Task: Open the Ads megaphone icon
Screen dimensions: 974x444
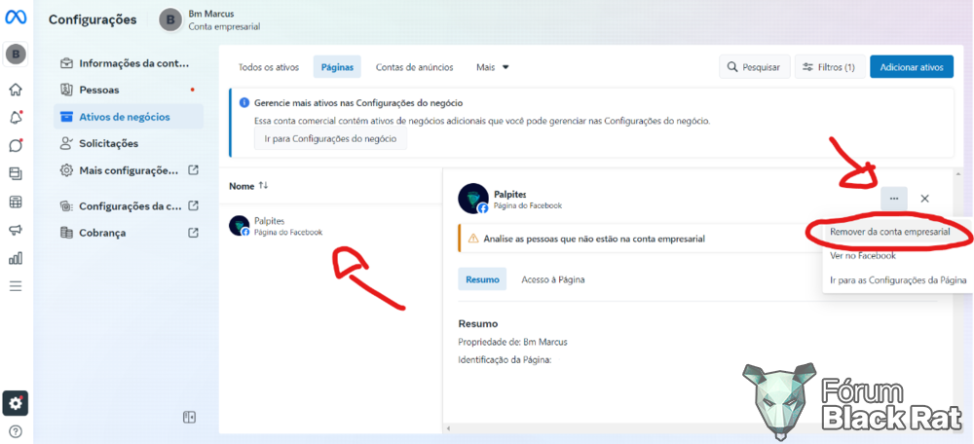Action: (16, 230)
